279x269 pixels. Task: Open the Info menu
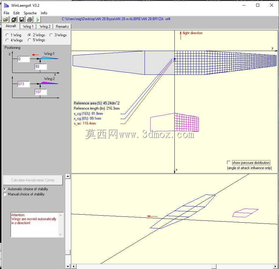point(44,13)
